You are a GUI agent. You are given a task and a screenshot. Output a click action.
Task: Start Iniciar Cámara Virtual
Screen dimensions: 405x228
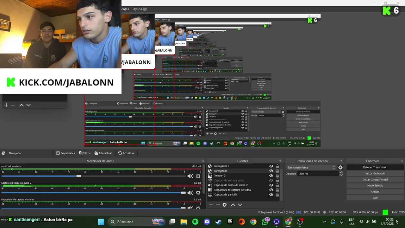point(375,180)
